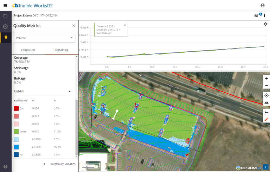
Task: Open the hamburger navigation menu
Action: coord(5,5)
